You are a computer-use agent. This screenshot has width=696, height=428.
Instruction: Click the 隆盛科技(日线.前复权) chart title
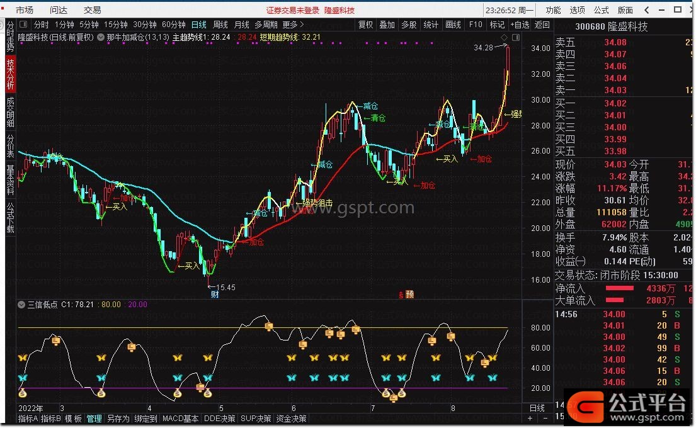[56, 37]
